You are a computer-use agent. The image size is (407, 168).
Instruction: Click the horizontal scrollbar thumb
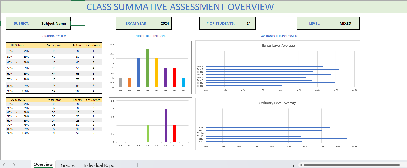pos(351,165)
